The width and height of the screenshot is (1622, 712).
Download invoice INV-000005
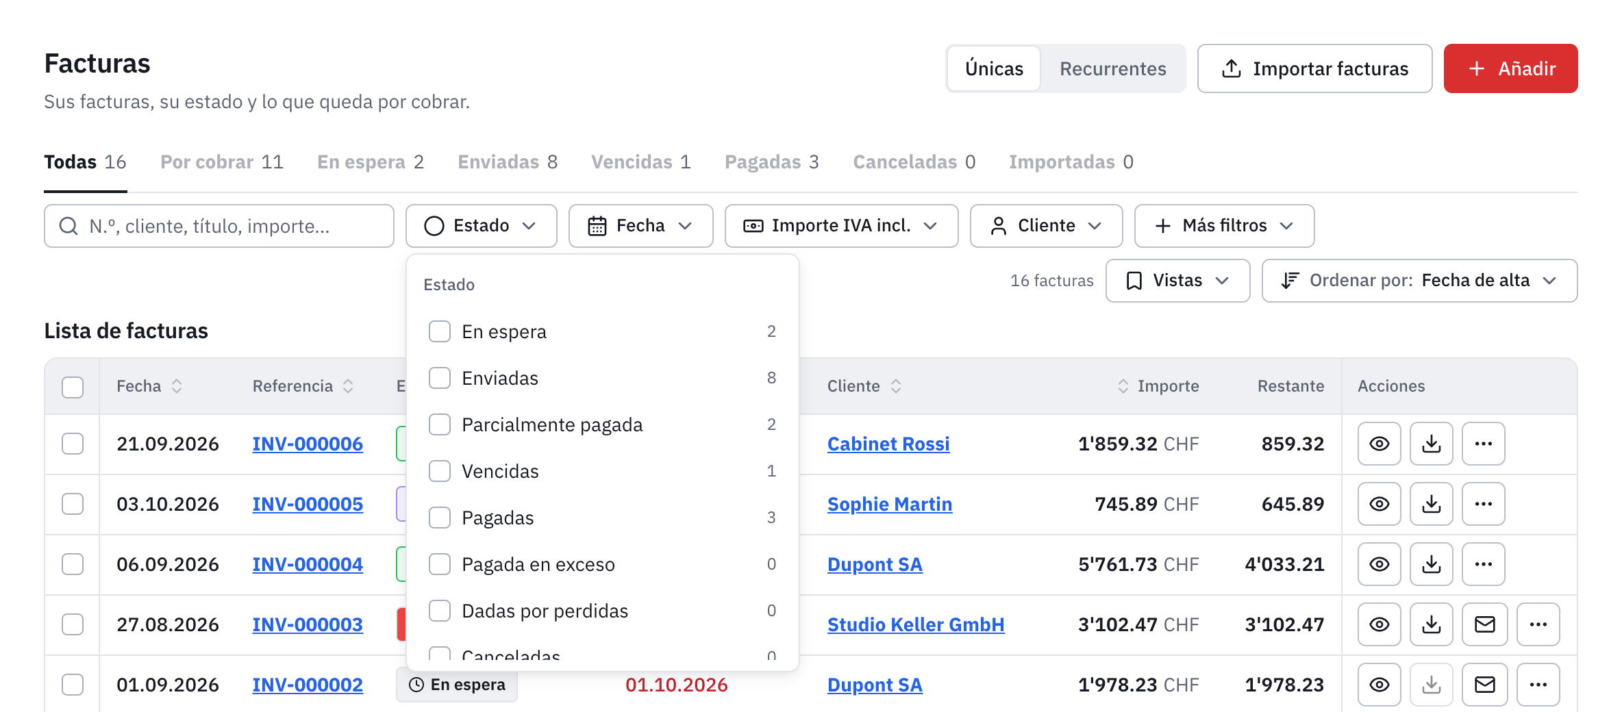[1431, 504]
